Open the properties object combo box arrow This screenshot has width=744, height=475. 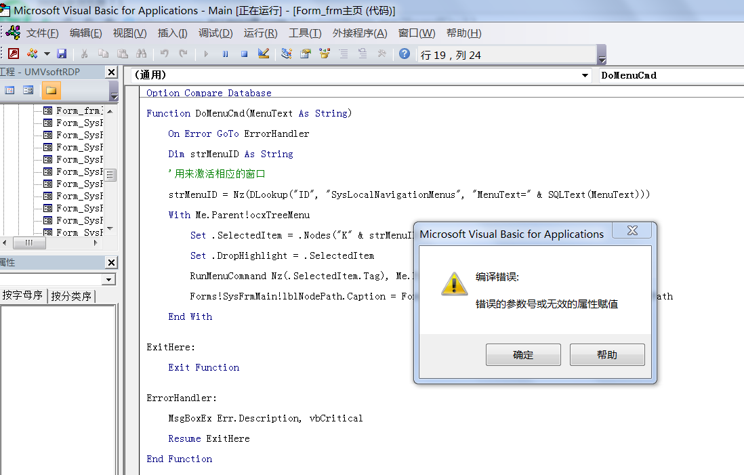pyautogui.click(x=109, y=279)
